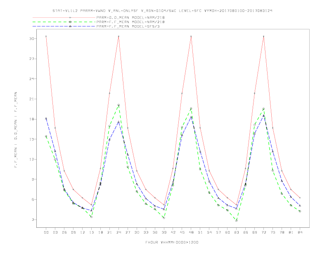Click red line peak marker at hour 24
Image resolution: width=327 pixels, height=253 pixels.
pos(118,36)
